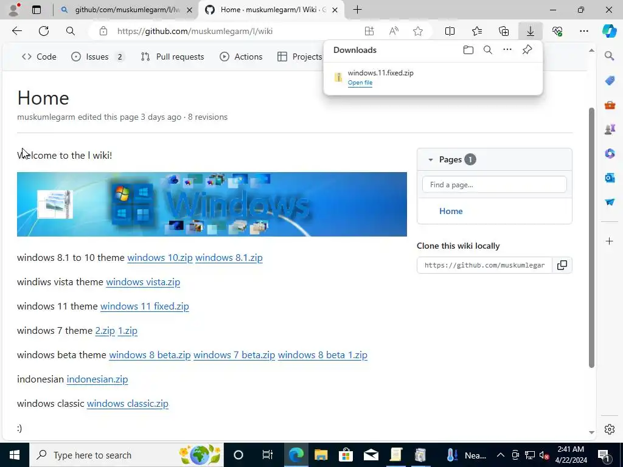
Task: Open a new browser tab
Action: click(x=357, y=10)
